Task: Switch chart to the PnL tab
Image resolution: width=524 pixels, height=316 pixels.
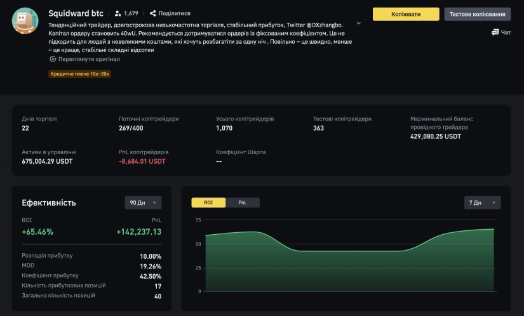Action: click(243, 202)
